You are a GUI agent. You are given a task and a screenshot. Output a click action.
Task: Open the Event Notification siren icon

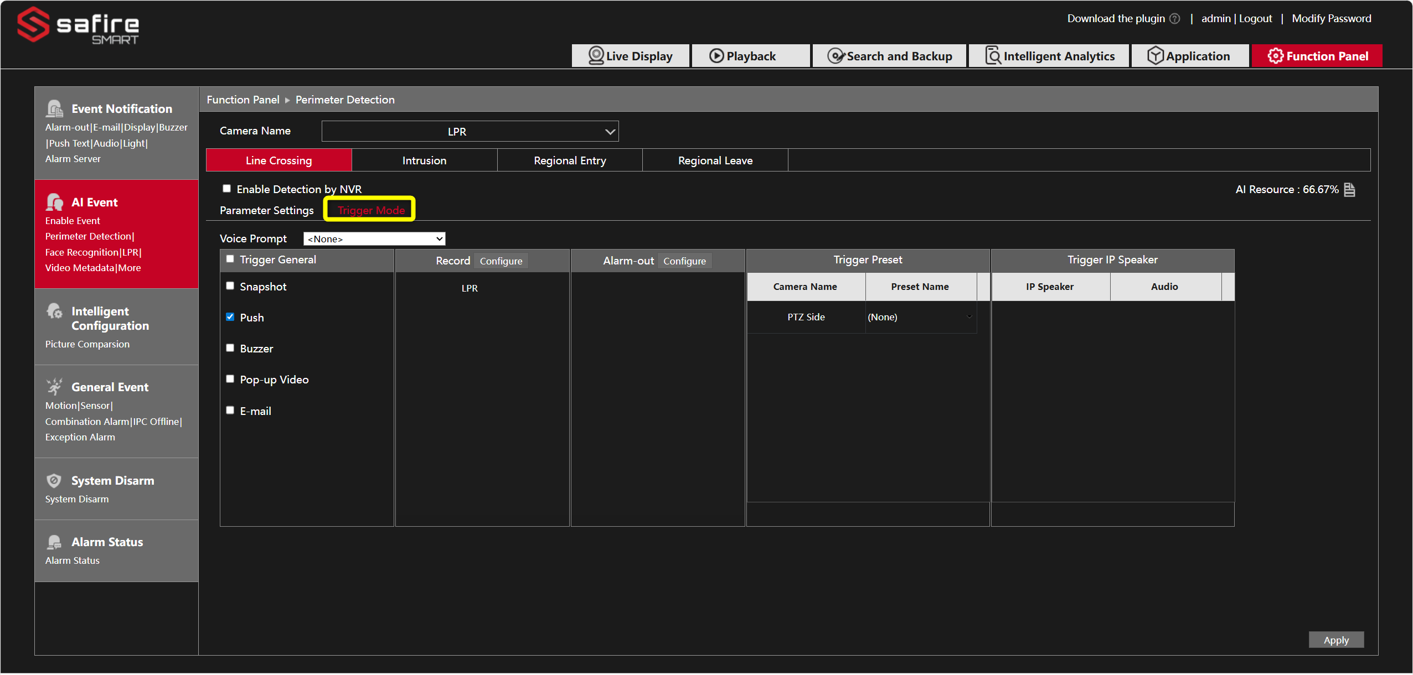[x=54, y=108]
